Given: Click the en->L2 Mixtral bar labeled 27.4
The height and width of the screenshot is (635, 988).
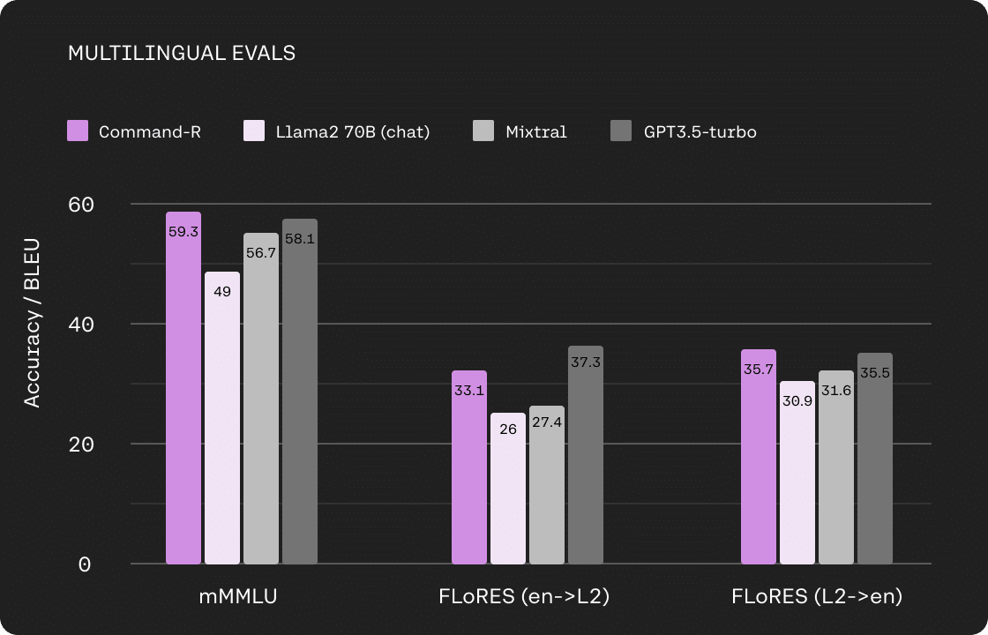Looking at the screenshot, I should (x=547, y=485).
